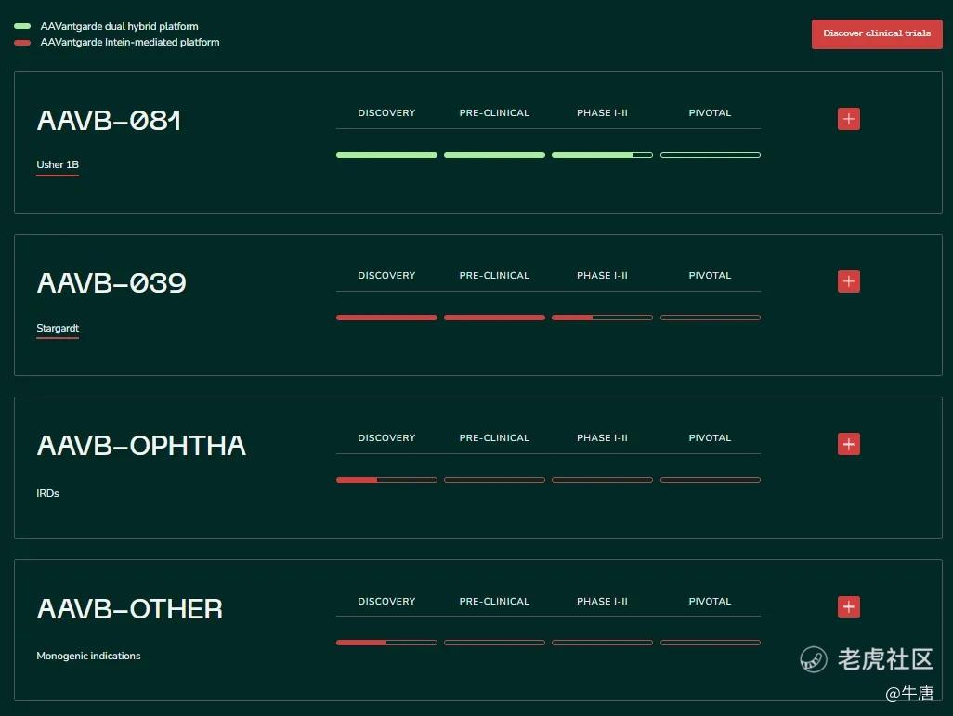
Task: Click AAVB-OTHER Discovery progress bar
Action: 386,643
